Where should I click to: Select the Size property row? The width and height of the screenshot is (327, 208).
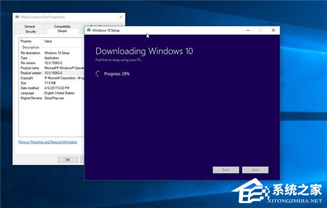52,83
